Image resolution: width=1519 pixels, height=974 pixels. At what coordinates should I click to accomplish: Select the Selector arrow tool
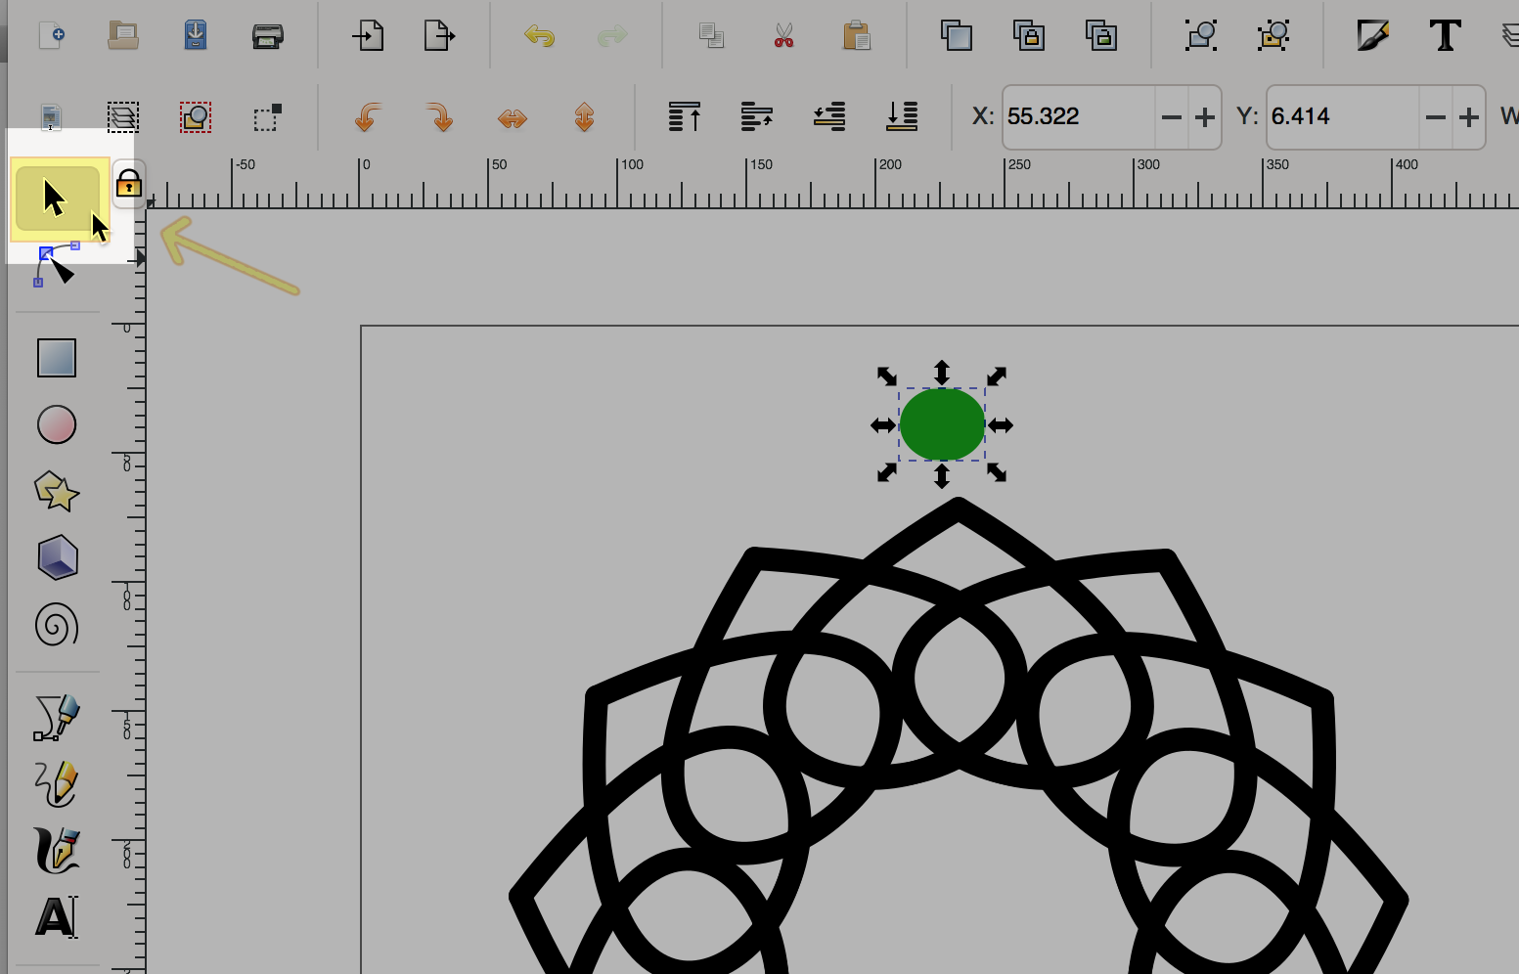pos(56,199)
